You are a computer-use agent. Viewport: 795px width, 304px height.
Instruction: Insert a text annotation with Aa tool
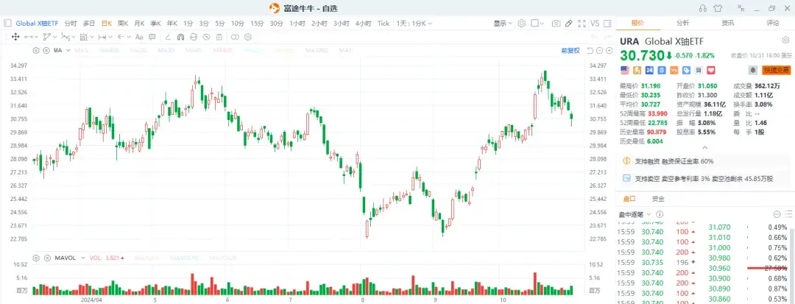tap(139, 37)
